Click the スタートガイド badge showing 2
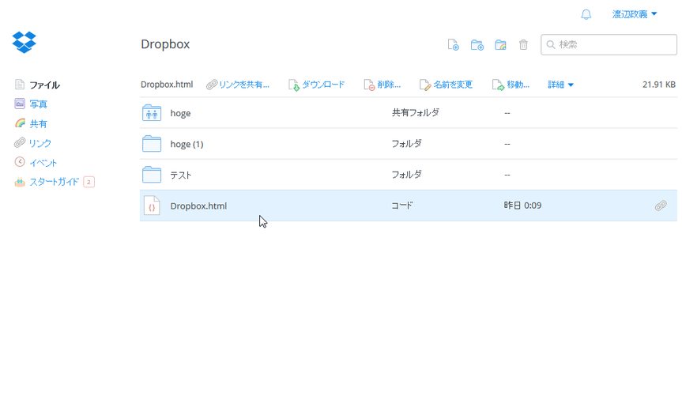The image size is (682, 400). [89, 182]
